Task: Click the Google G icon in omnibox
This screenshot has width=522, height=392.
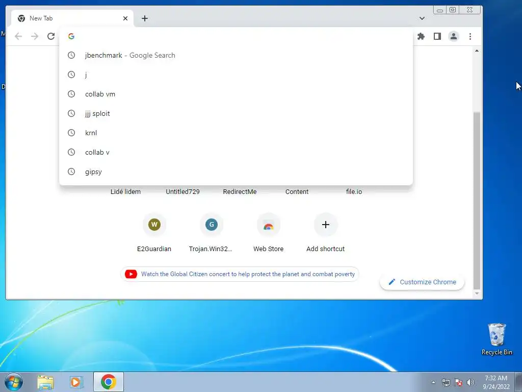Action: point(71,36)
